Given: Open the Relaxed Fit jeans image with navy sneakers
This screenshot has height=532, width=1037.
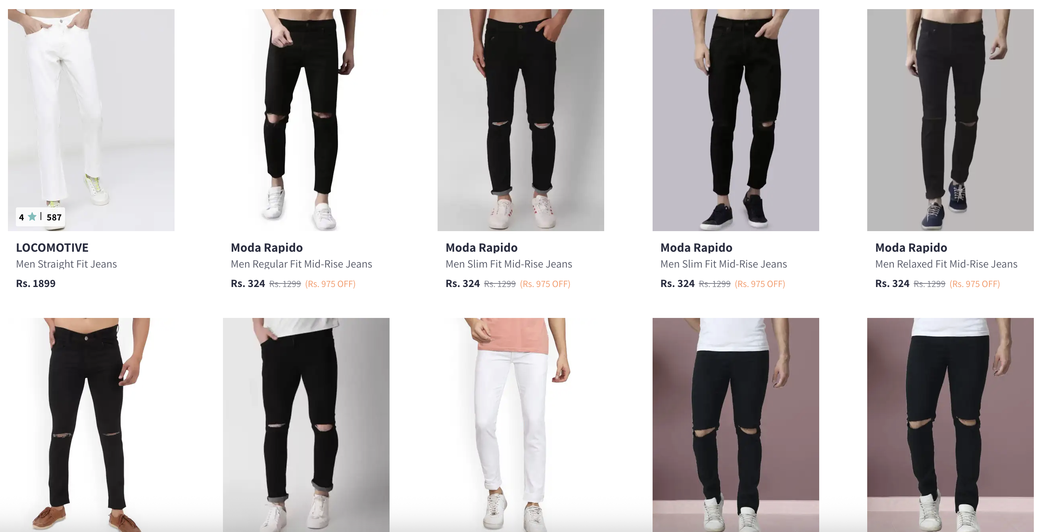Looking at the screenshot, I should 951,120.
